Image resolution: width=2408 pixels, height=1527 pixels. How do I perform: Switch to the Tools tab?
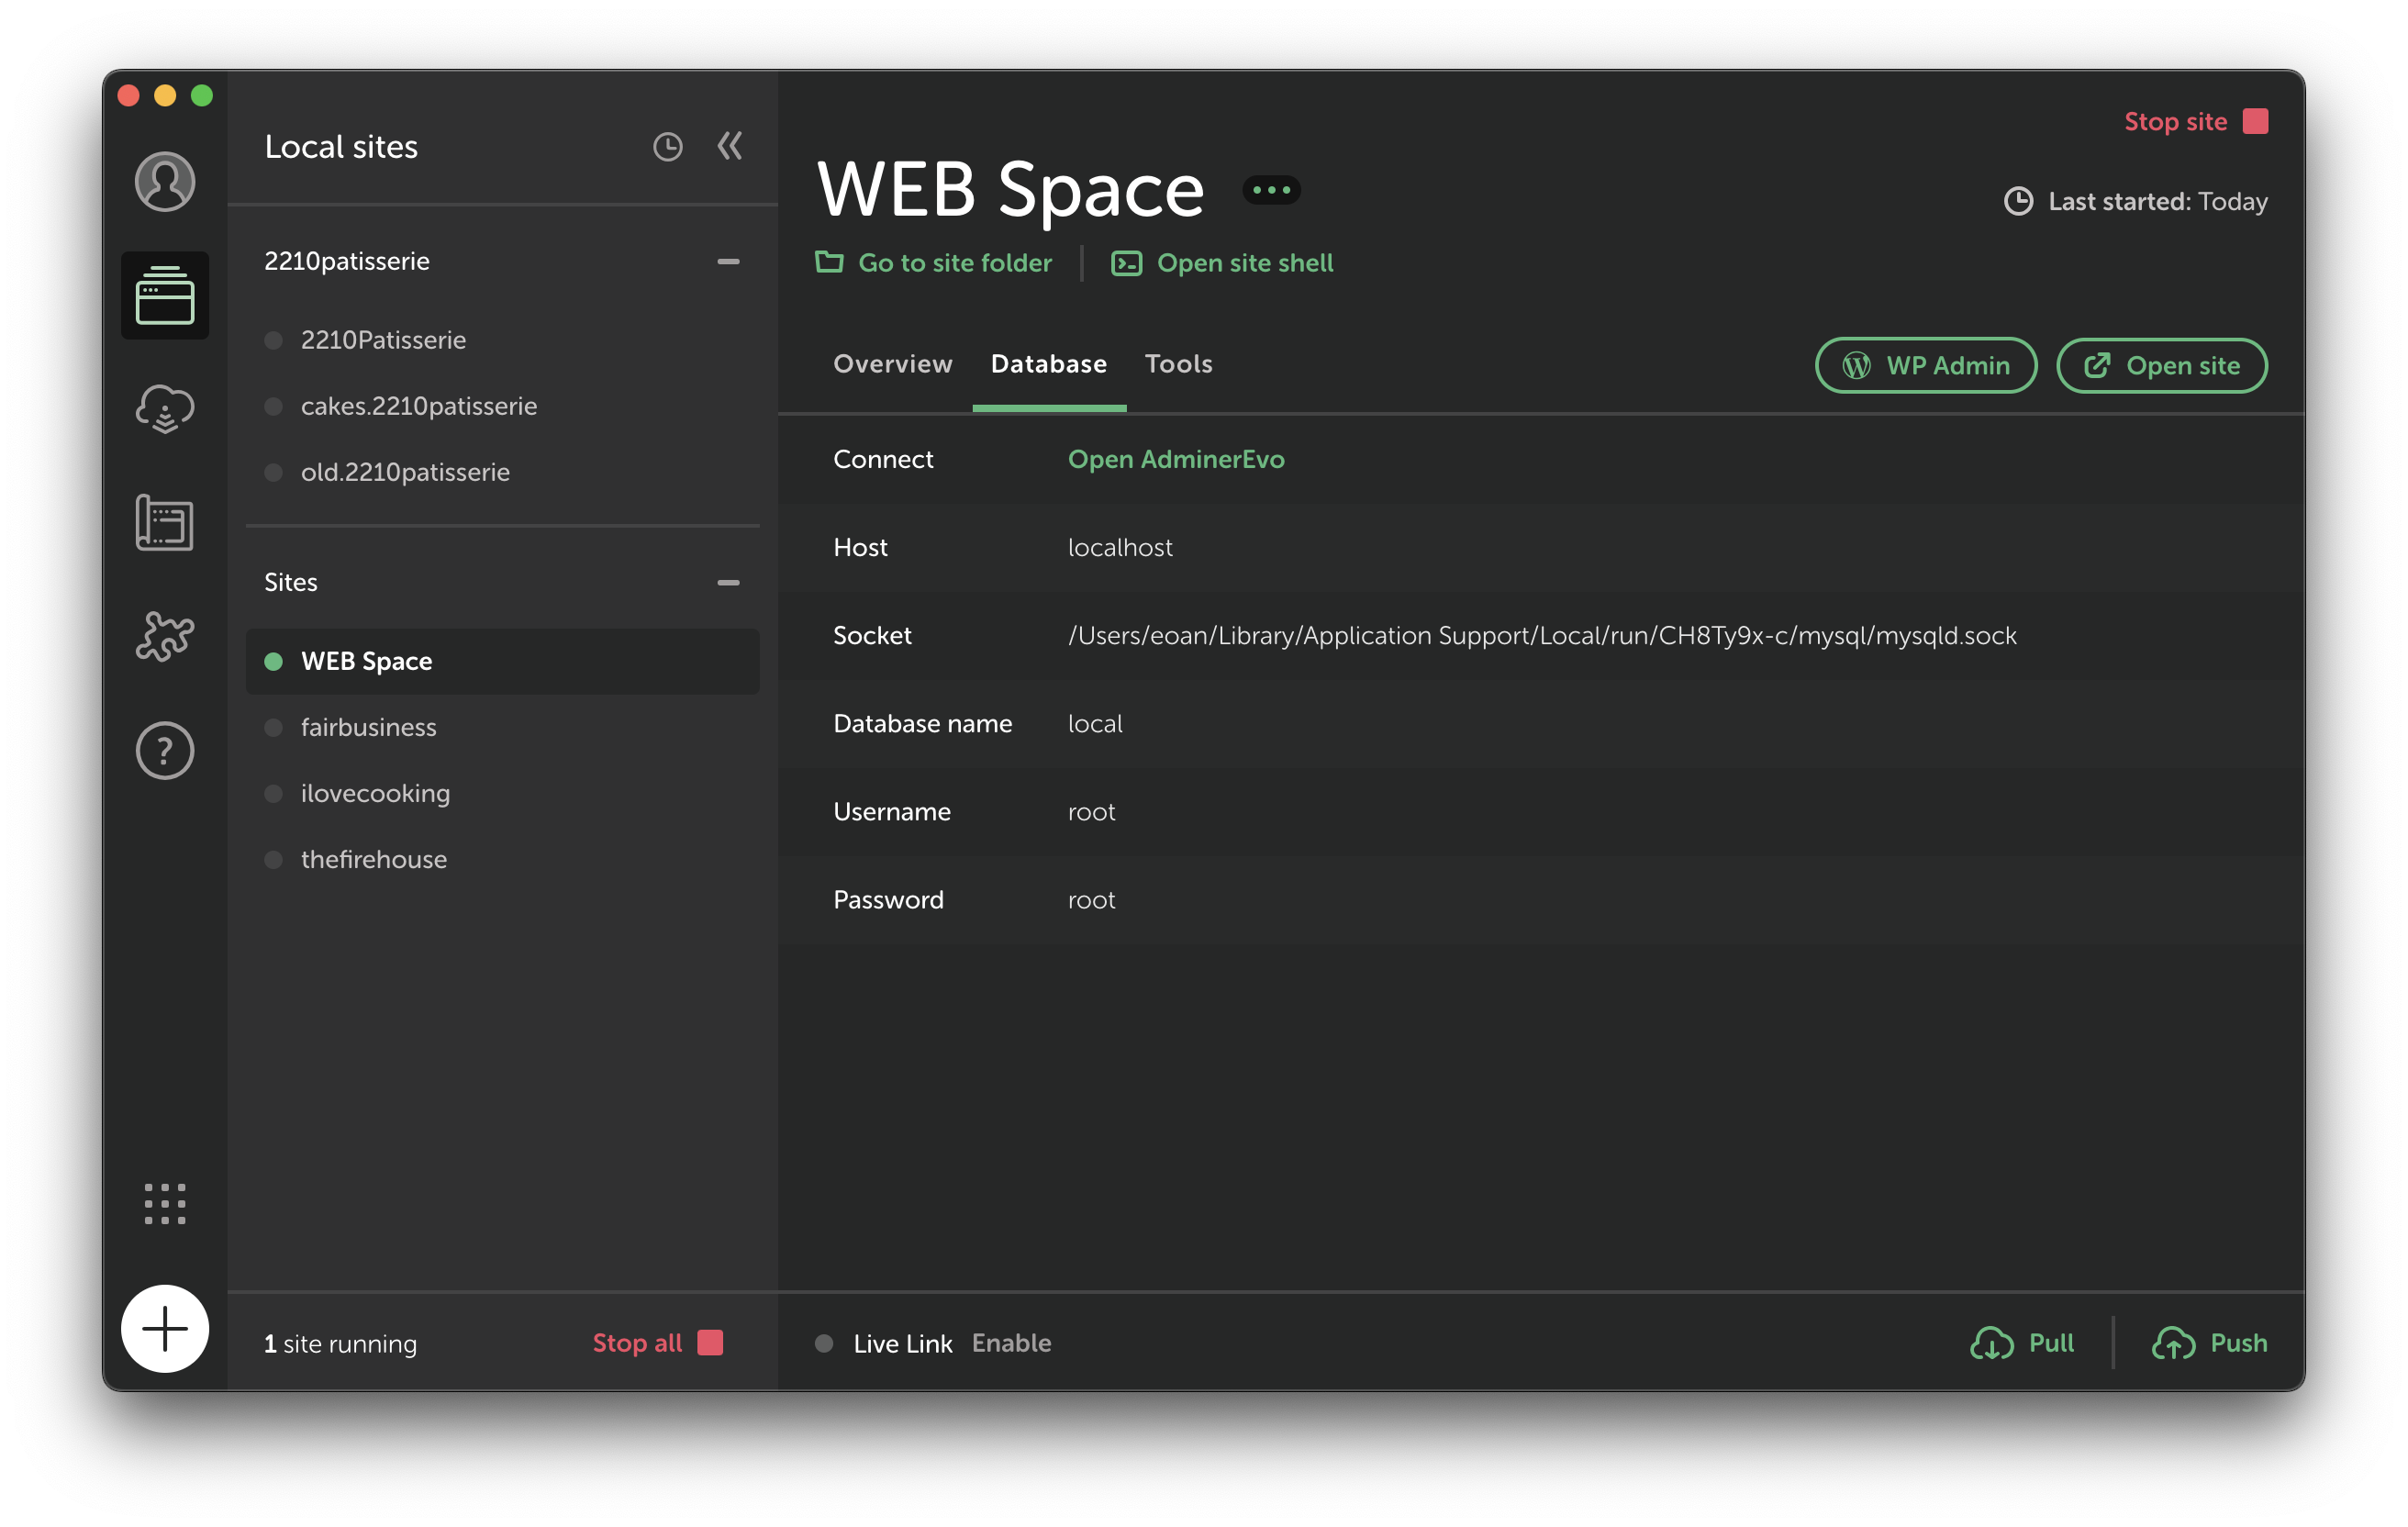click(x=1178, y=364)
